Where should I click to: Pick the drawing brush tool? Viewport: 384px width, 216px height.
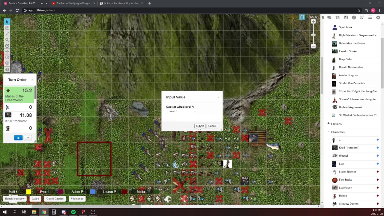tap(7, 34)
